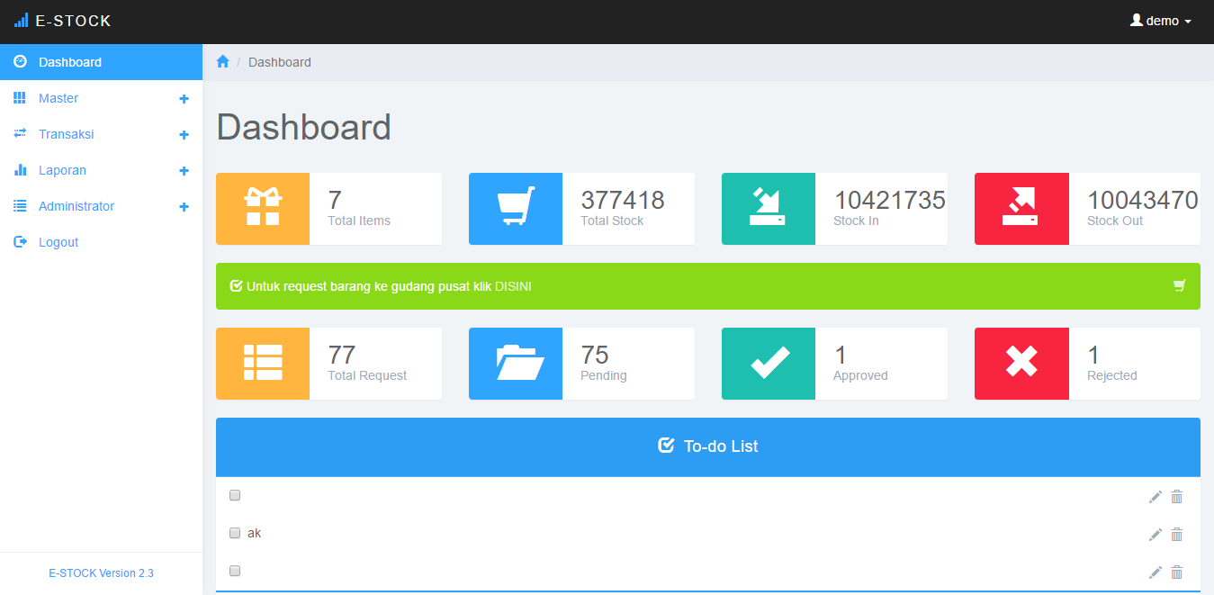This screenshot has width=1214, height=595.
Task: Expand the Master menu plus sign
Action: click(x=184, y=99)
